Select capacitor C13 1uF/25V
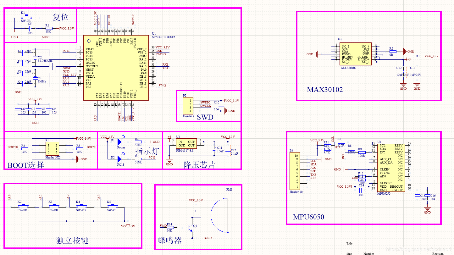Screen dimensions: 454x255 [417, 72]
